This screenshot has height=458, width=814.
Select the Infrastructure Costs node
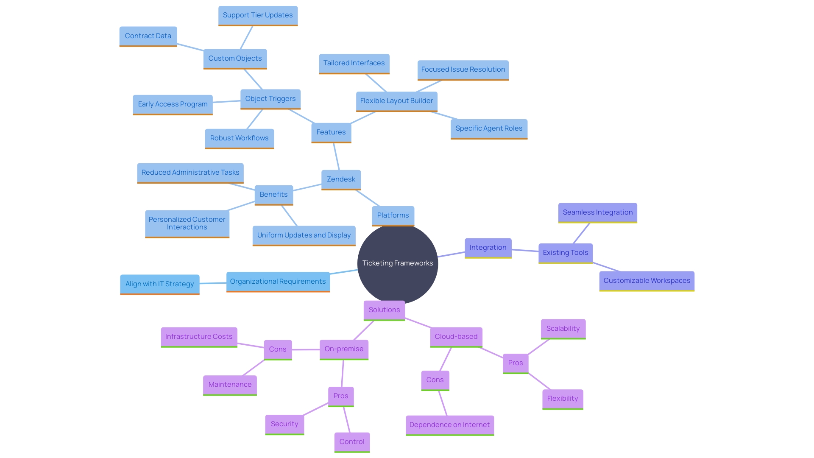coord(198,335)
